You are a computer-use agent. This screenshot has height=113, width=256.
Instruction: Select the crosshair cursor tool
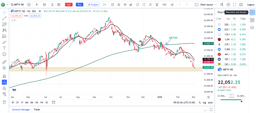click(x=4, y=12)
